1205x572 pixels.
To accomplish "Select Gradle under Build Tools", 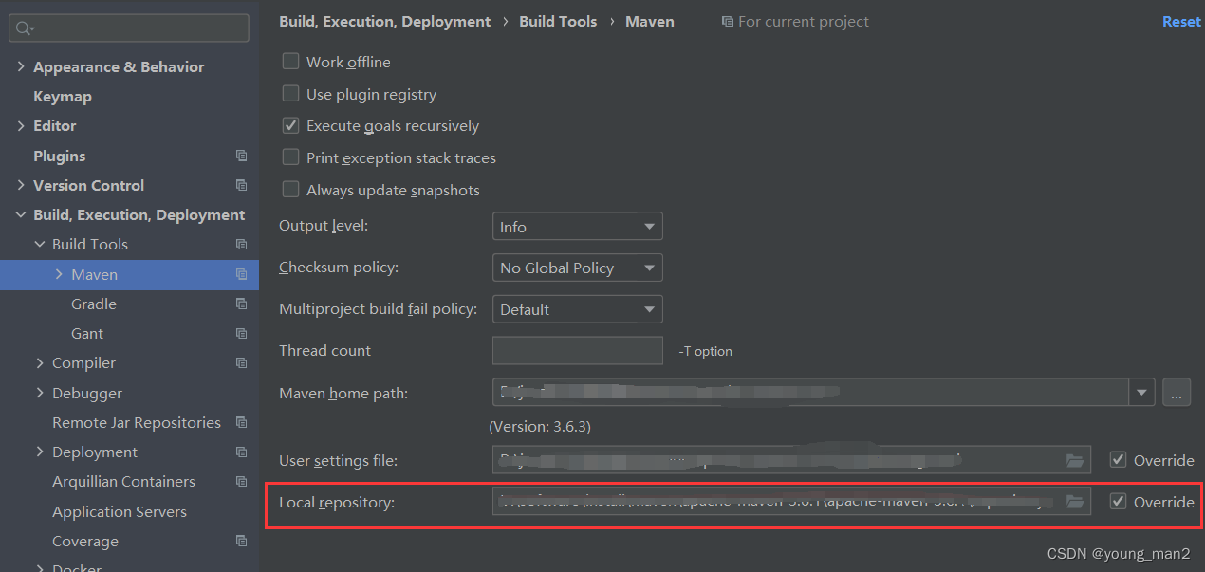I will [x=94, y=304].
